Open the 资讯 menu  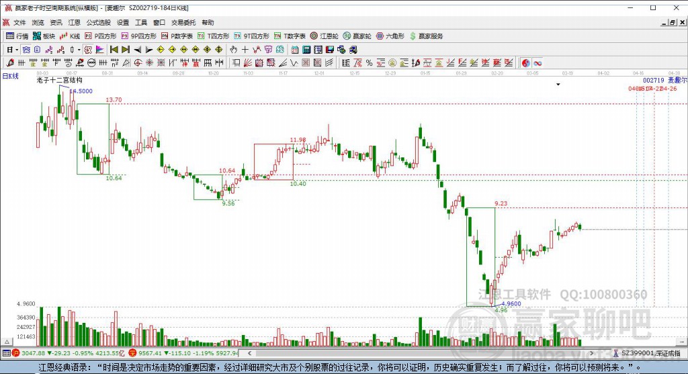pyautogui.click(x=56, y=22)
